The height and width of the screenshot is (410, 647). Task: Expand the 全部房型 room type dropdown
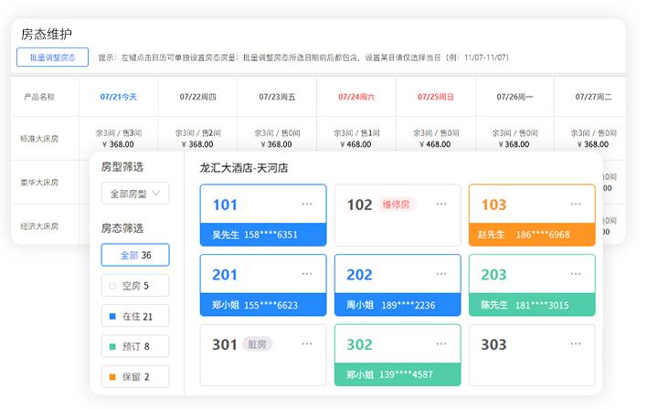(135, 194)
